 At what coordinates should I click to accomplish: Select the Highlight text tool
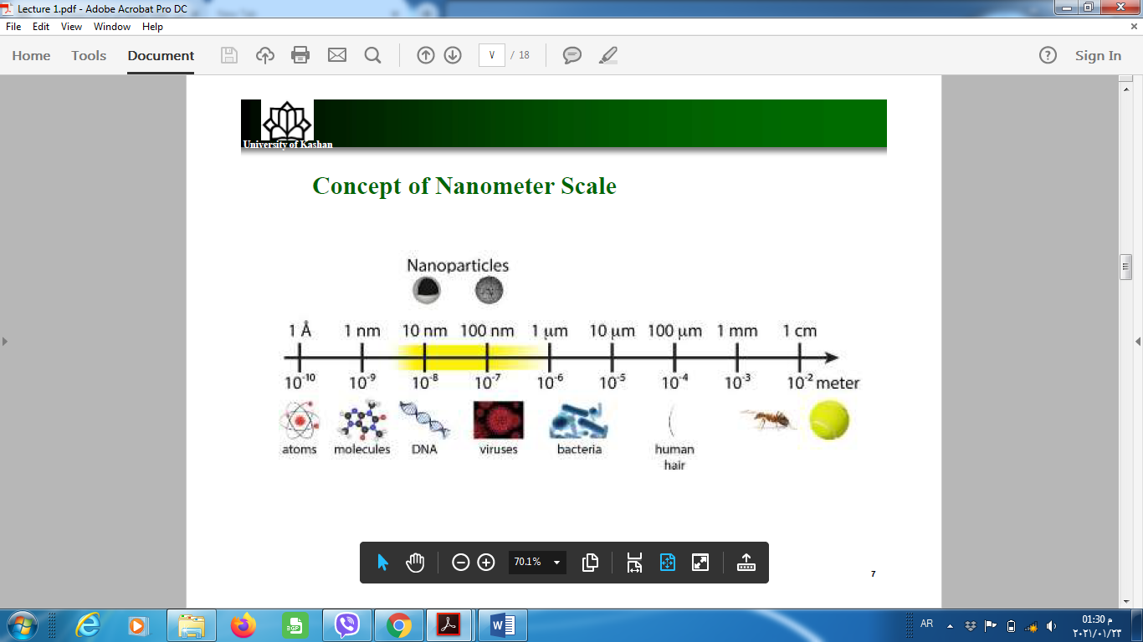click(607, 55)
